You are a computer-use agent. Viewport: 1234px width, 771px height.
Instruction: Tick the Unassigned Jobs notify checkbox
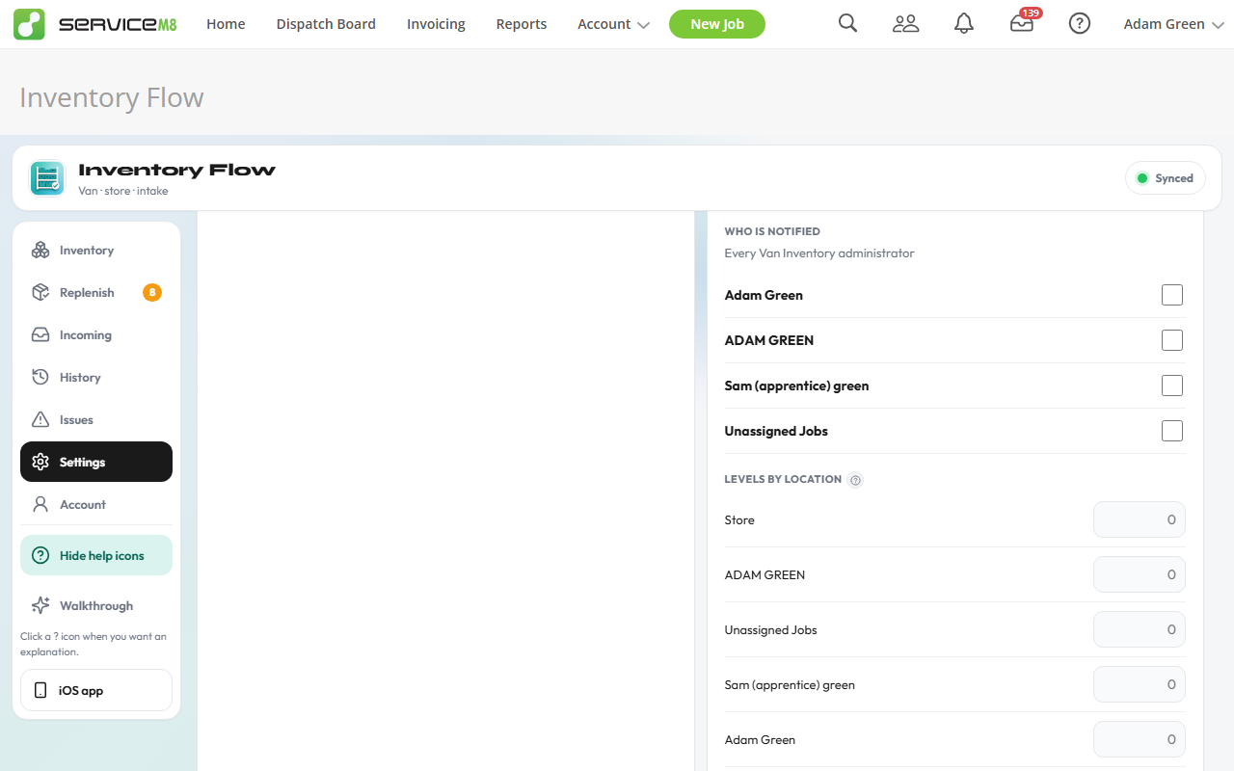pos(1172,431)
